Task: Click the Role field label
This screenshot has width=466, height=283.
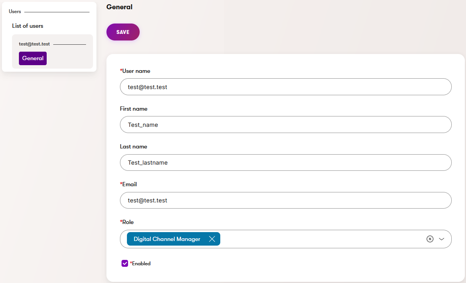Action: click(x=128, y=222)
